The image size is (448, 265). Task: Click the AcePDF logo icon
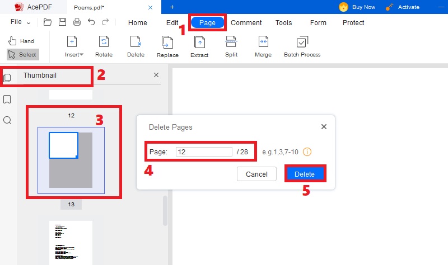point(19,7)
